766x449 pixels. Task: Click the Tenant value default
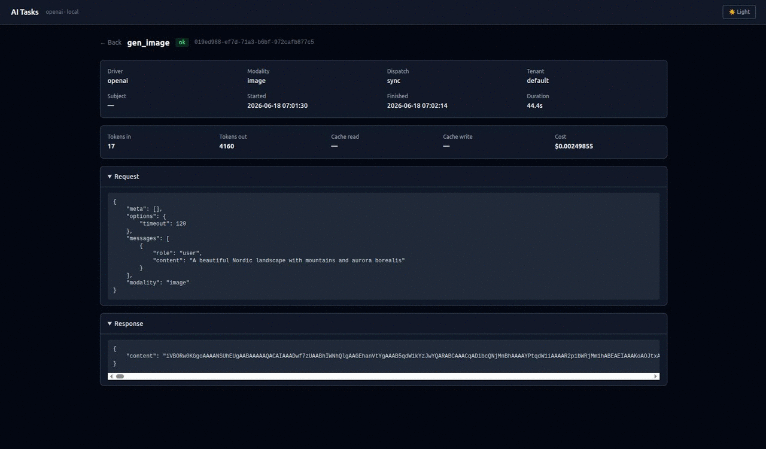point(537,81)
